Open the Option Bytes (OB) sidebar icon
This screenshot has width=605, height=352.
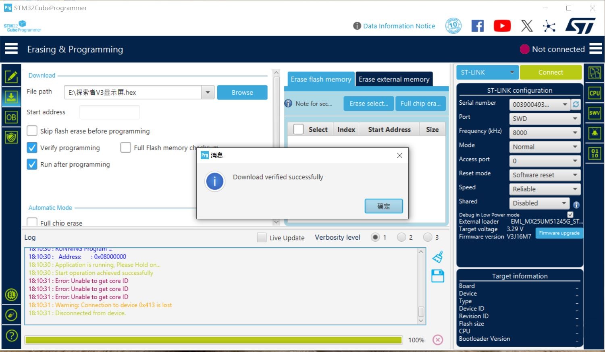pos(11,117)
